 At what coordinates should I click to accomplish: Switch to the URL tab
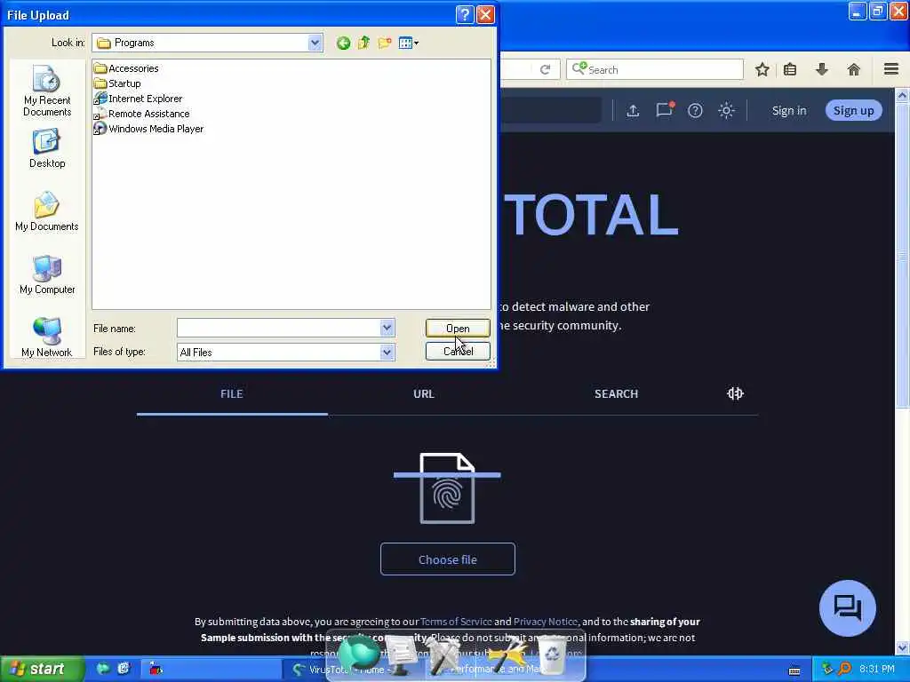point(424,394)
